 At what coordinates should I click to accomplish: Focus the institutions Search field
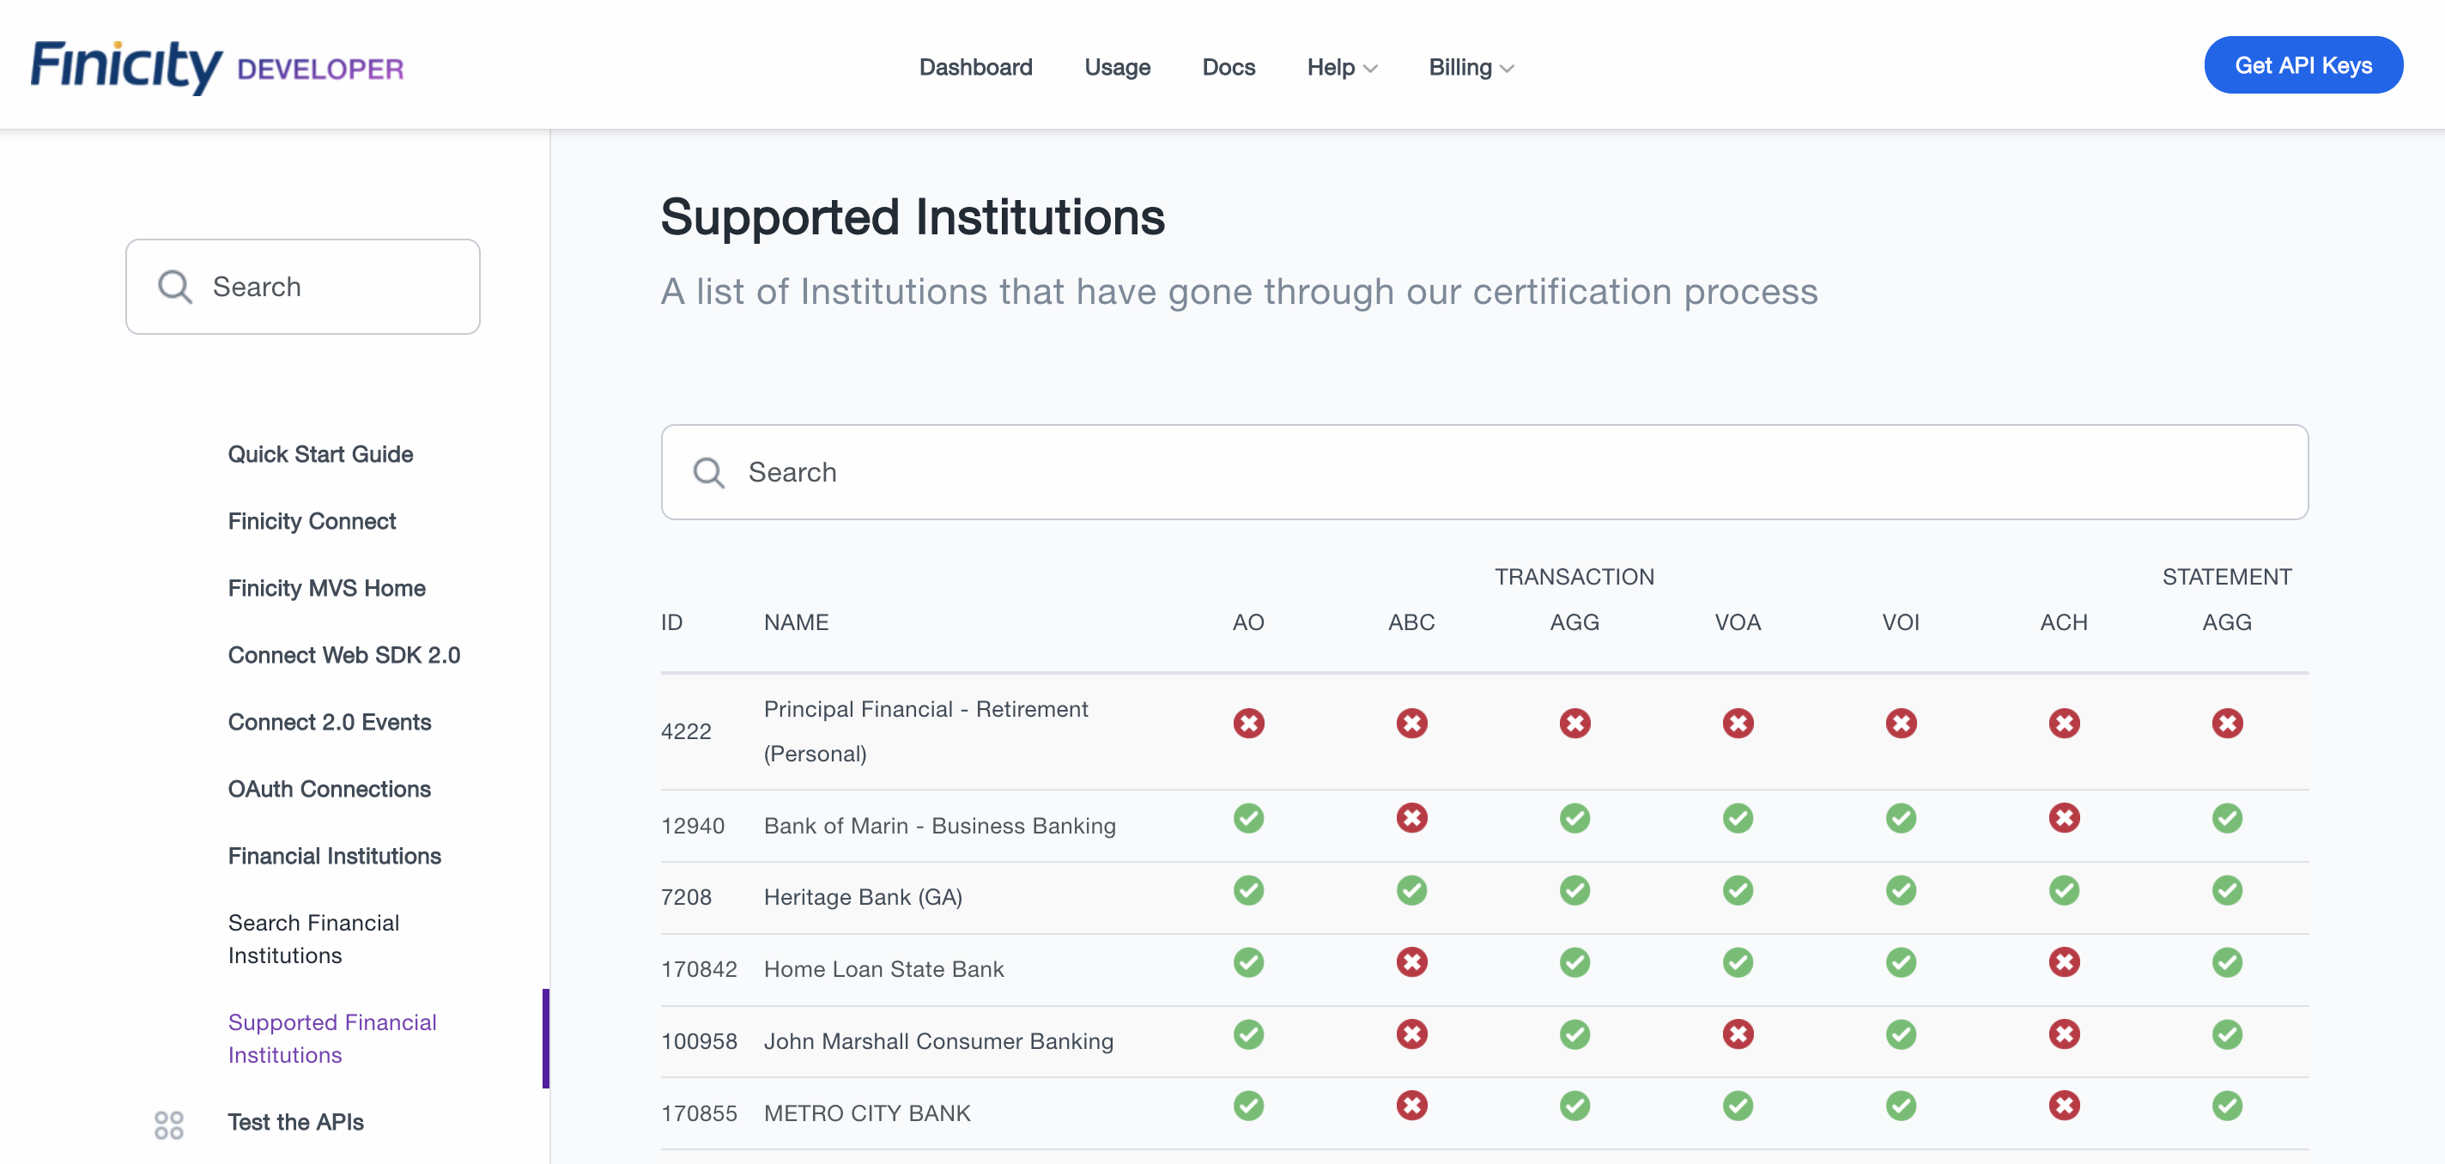1484,472
